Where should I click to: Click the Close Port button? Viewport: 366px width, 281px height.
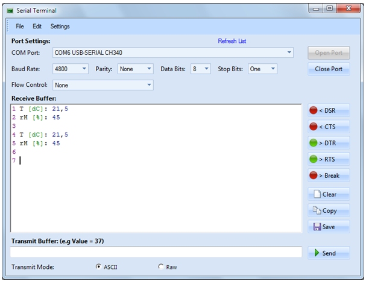click(x=329, y=69)
